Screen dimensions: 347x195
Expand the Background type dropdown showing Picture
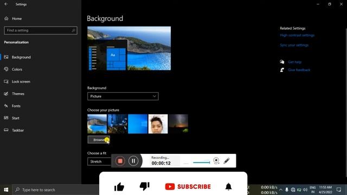(123, 96)
